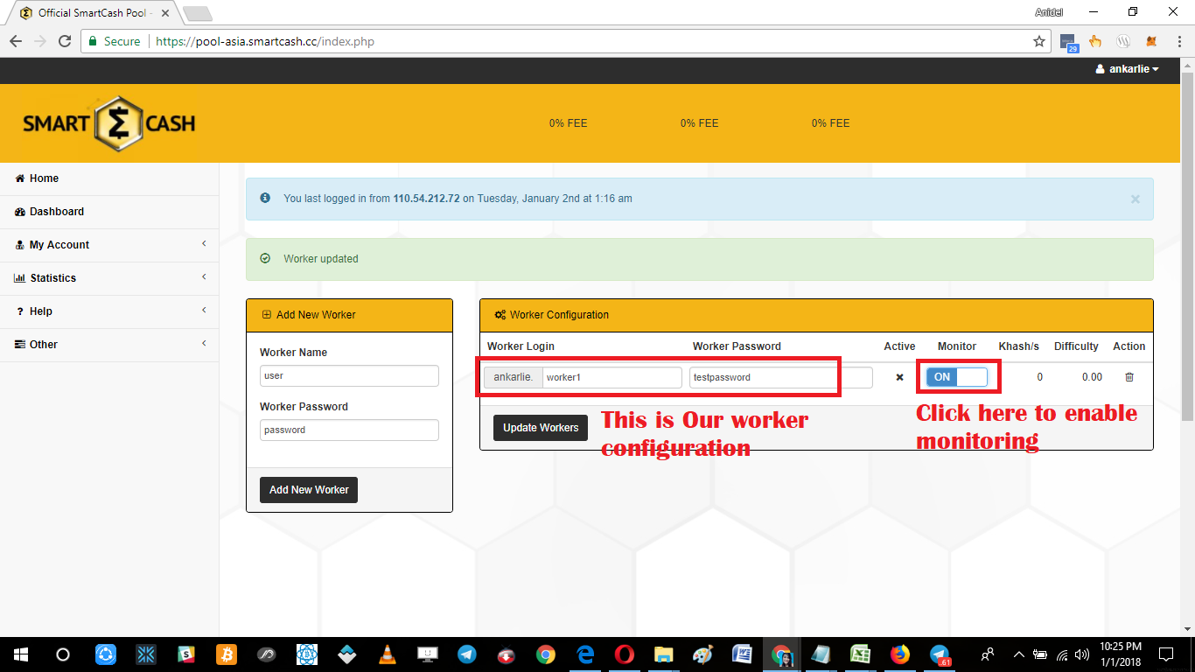Open Dashboard from the sidebar

coord(109,212)
